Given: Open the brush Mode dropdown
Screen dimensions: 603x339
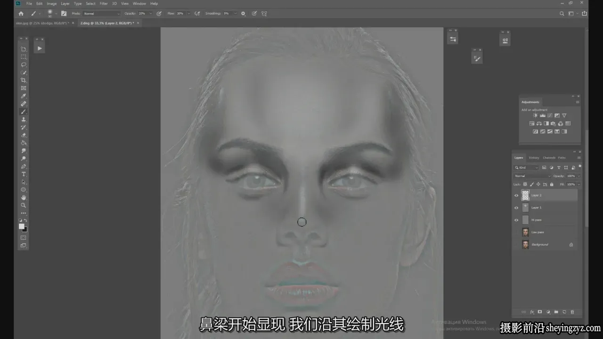Looking at the screenshot, I should point(101,14).
